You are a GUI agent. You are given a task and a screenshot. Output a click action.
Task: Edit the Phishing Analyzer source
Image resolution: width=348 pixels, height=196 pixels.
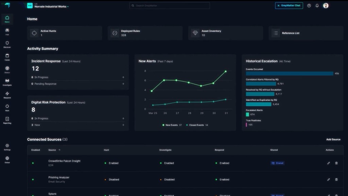click(329, 179)
